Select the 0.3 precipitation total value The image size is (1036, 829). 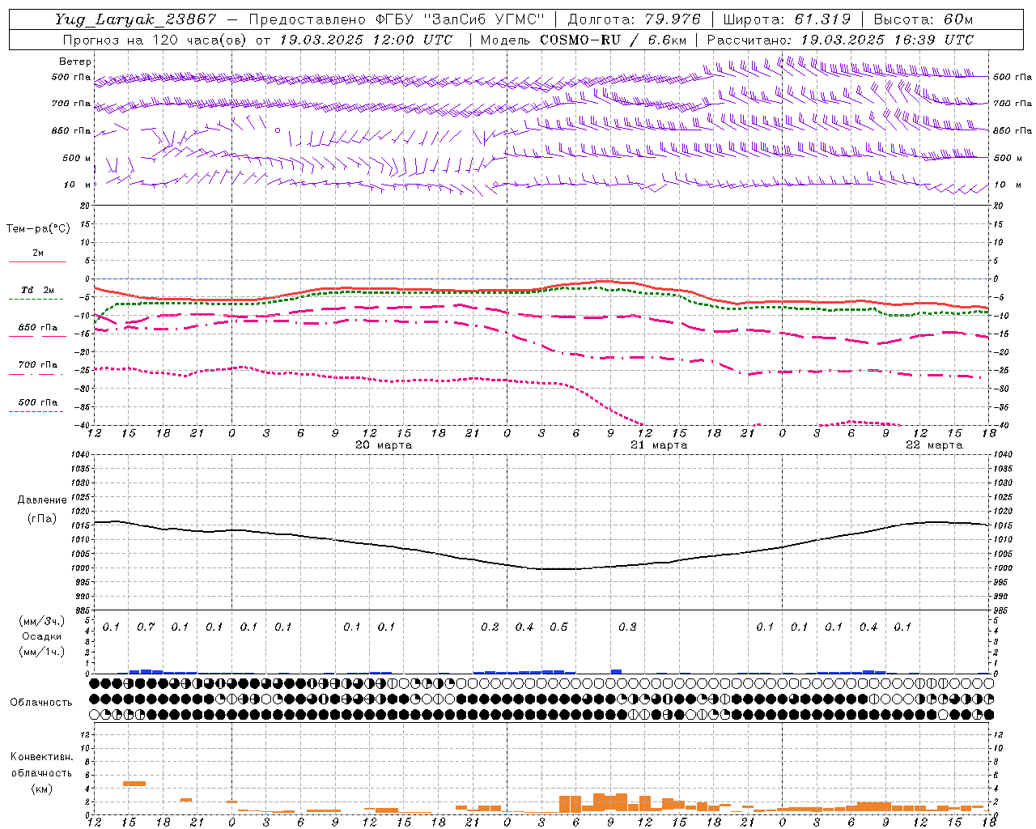point(627,627)
